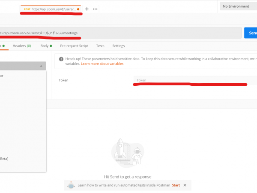Click the rocket launch illustration
The width and height of the screenshot is (257, 193).
[x=128, y=153]
